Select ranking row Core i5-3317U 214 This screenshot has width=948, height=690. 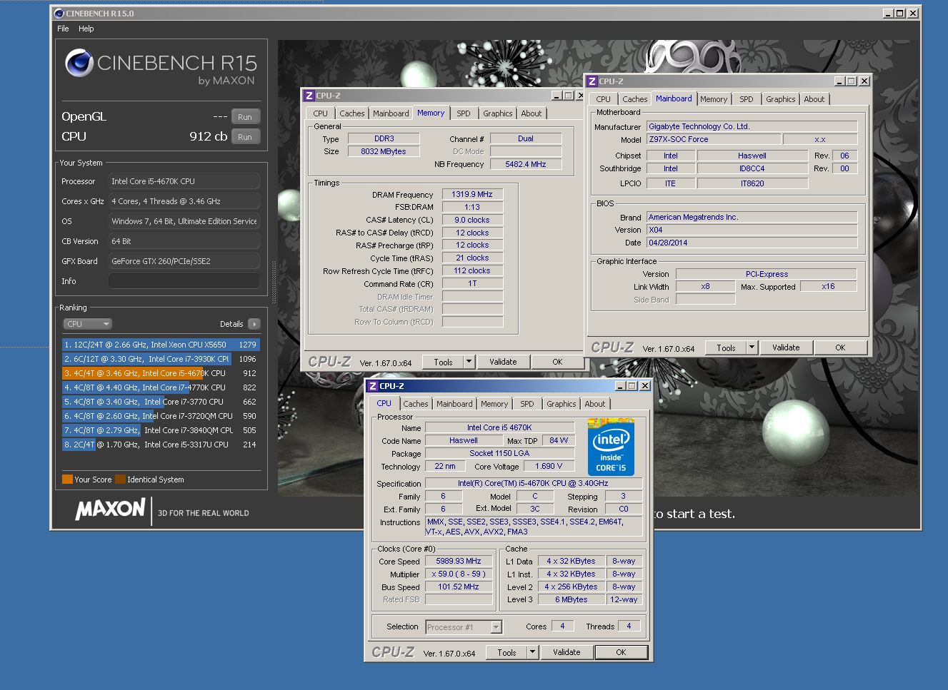pyautogui.click(x=160, y=445)
